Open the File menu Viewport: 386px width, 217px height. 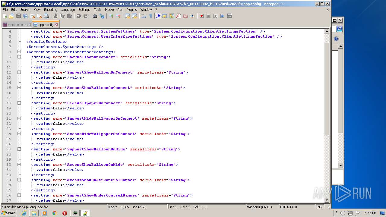click(5, 10)
